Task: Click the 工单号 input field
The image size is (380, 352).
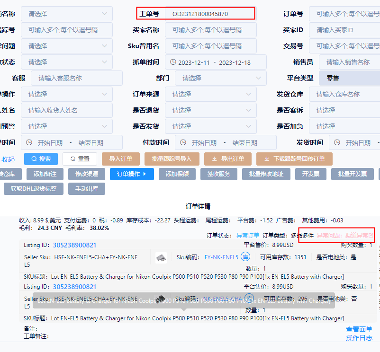Action: pyautogui.click(x=208, y=14)
